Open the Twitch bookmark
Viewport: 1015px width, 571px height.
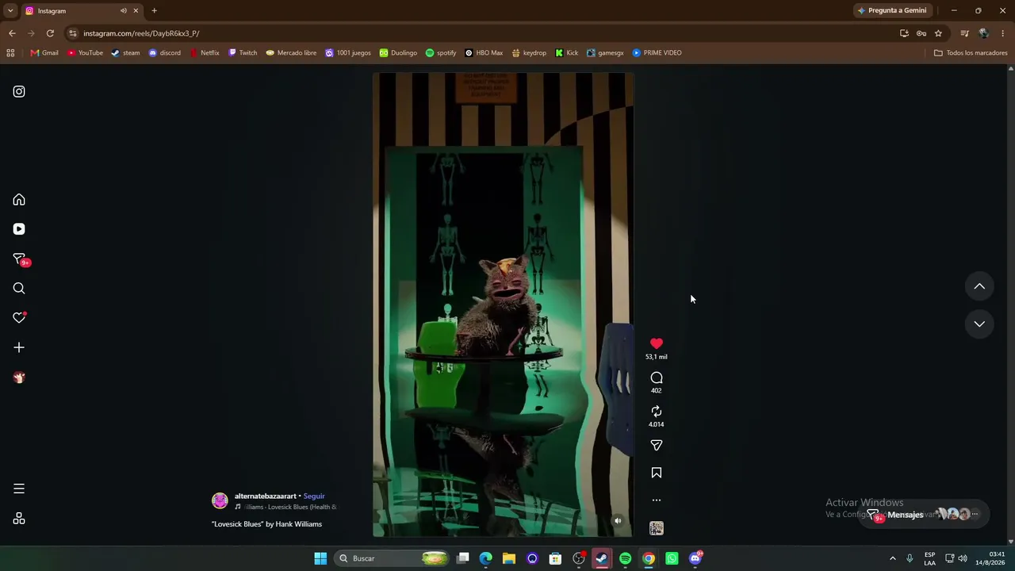[x=243, y=53]
